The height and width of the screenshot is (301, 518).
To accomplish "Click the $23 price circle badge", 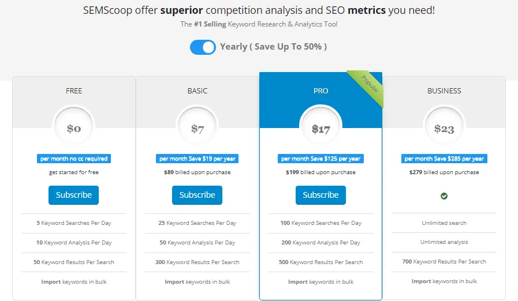I will coord(444,129).
